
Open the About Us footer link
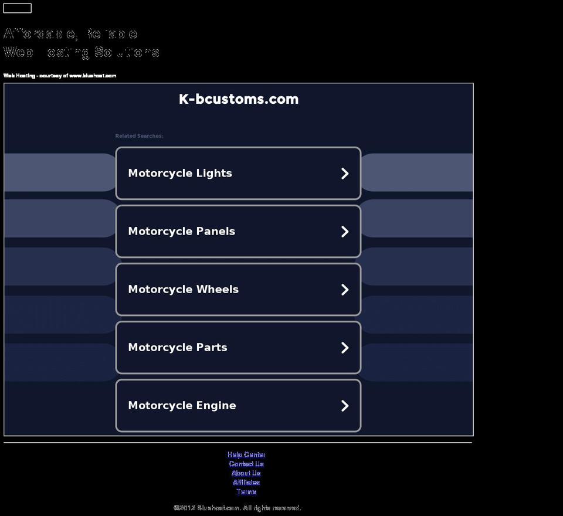point(246,473)
